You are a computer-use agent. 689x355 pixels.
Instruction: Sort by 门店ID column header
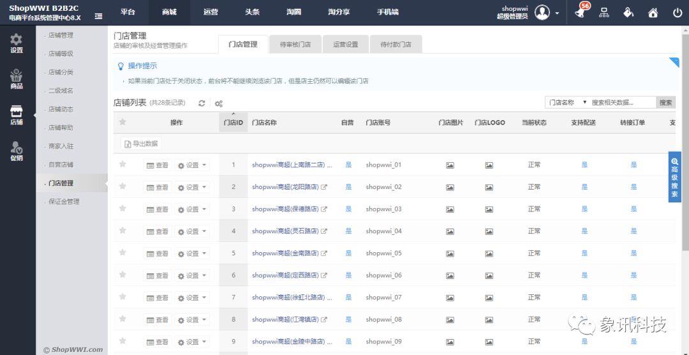233,123
